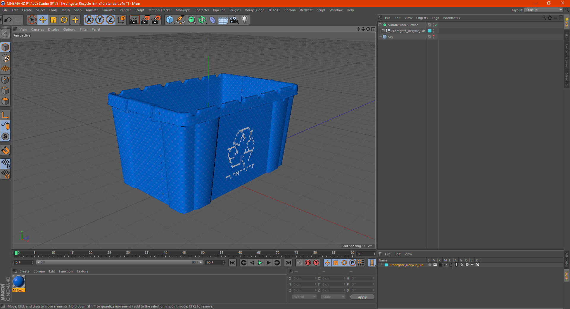Screen dimensions: 570x309
Task: Click the timeline preview range slider
Action: click(x=120, y=262)
